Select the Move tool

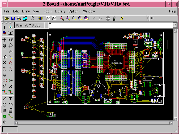click(x=5, y=40)
